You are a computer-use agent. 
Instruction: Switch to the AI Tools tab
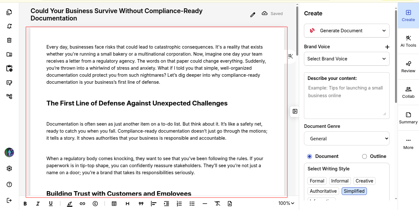point(408,41)
